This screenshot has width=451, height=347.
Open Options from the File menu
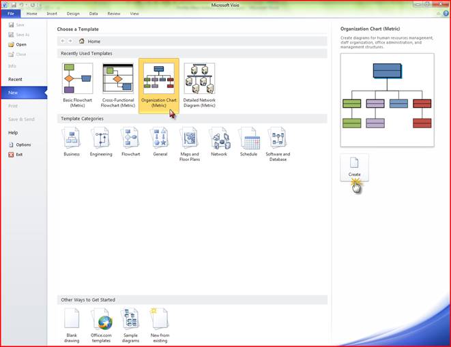(23, 145)
